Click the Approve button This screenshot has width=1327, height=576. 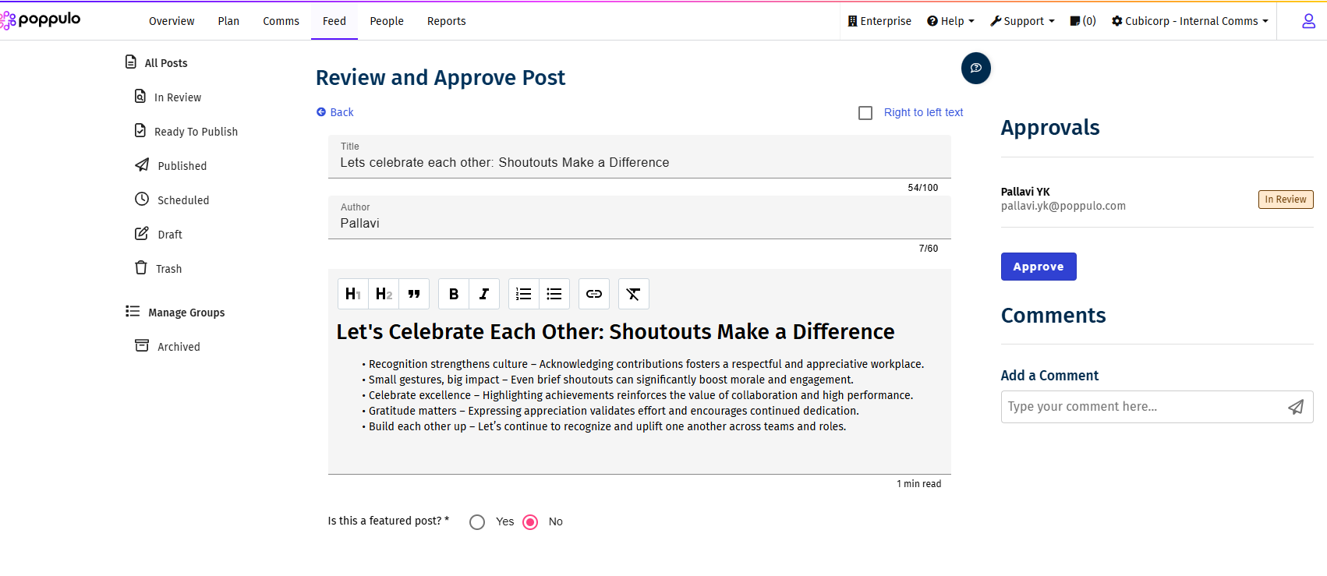point(1039,267)
